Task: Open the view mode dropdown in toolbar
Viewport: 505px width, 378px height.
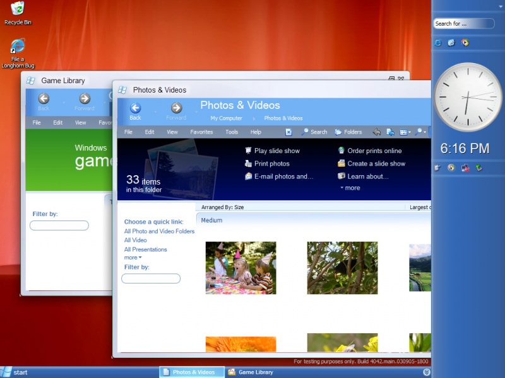Action: [x=405, y=132]
